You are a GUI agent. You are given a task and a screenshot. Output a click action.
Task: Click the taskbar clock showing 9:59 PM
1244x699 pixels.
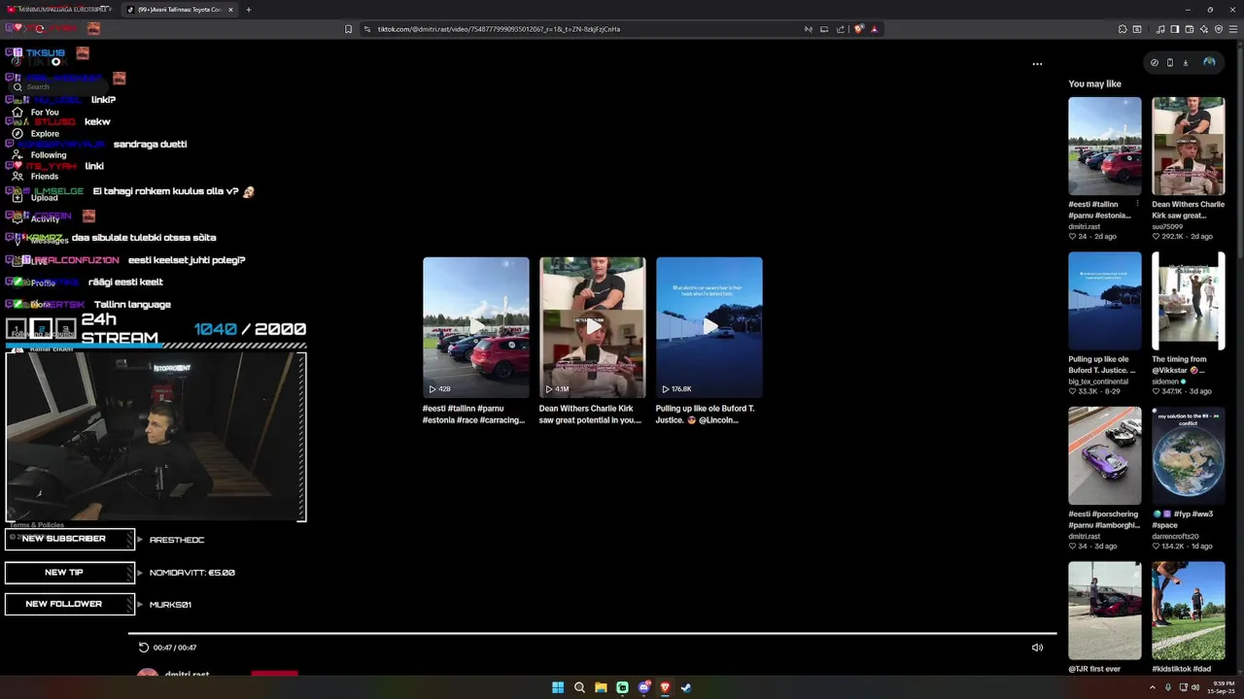pos(1224,687)
